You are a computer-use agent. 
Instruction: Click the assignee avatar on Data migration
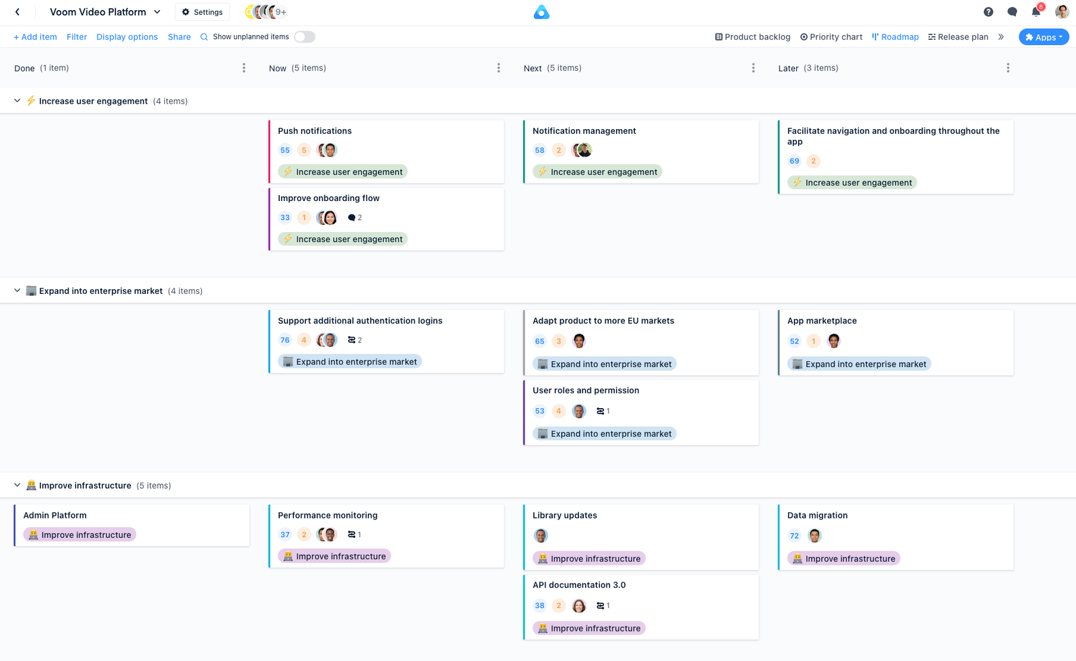pyautogui.click(x=815, y=536)
